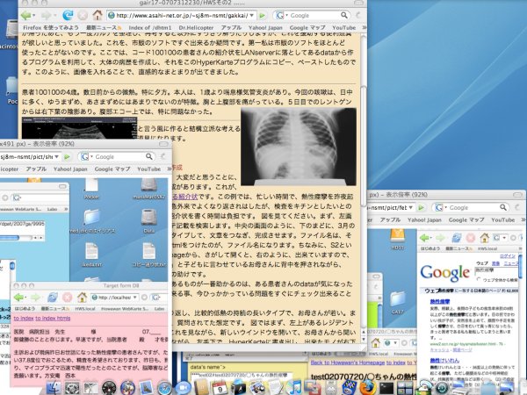Open アップル bookmark in the right Firefox window
Image resolution: width=527 pixels, height=395 pixels.
(x=390, y=219)
